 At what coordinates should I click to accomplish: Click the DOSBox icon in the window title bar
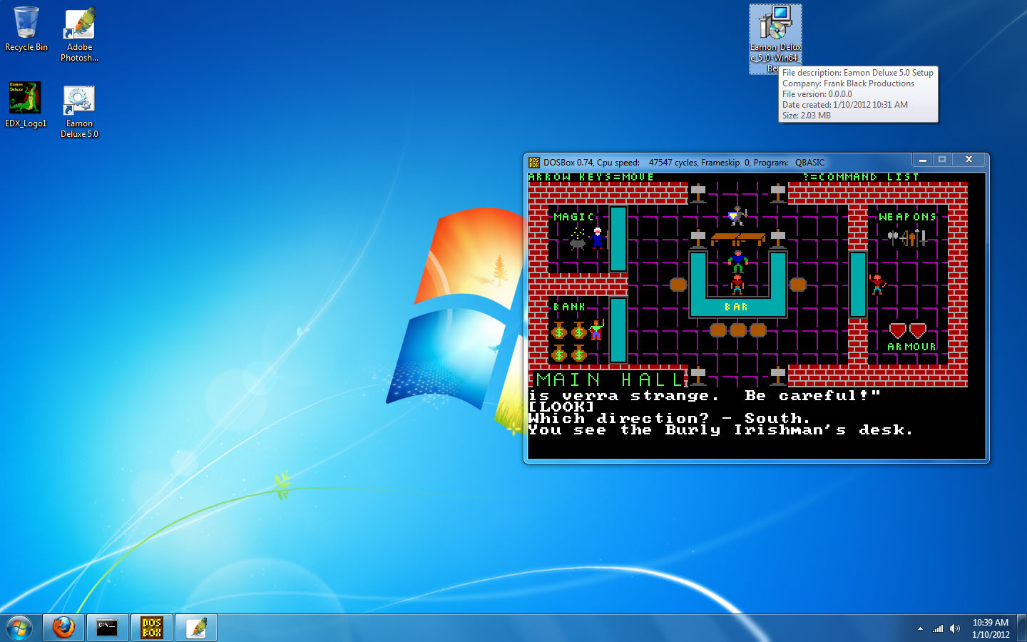point(534,163)
